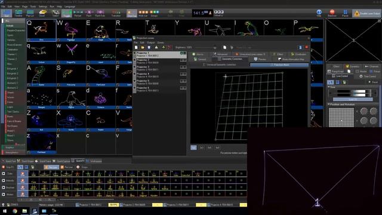Open Chrome from the taskbar

(x=15, y=211)
